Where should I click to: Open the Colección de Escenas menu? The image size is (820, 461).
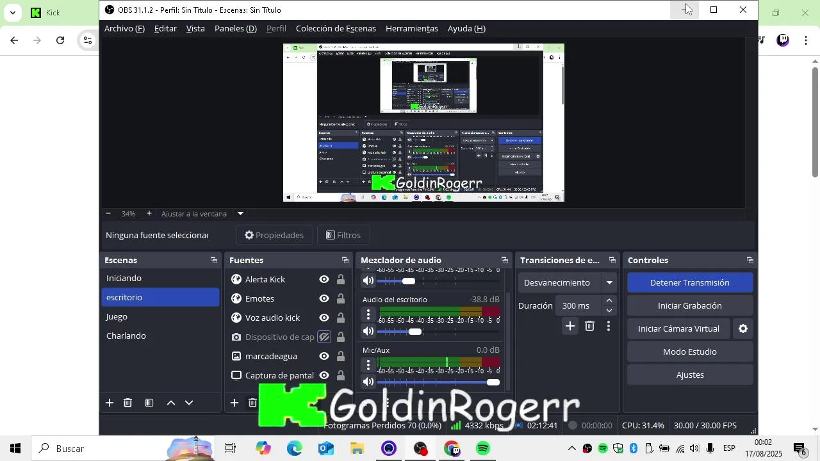[x=336, y=28]
